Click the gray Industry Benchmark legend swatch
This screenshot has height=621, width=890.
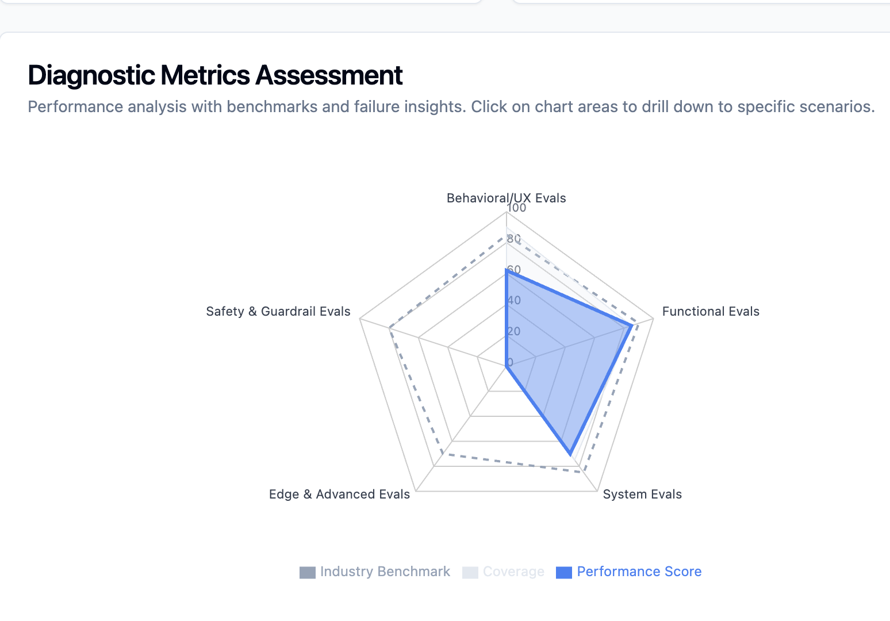click(x=306, y=572)
